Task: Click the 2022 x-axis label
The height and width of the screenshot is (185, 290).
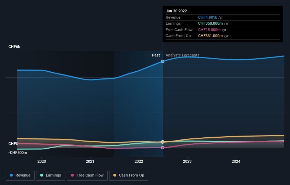Action: (x=139, y=162)
